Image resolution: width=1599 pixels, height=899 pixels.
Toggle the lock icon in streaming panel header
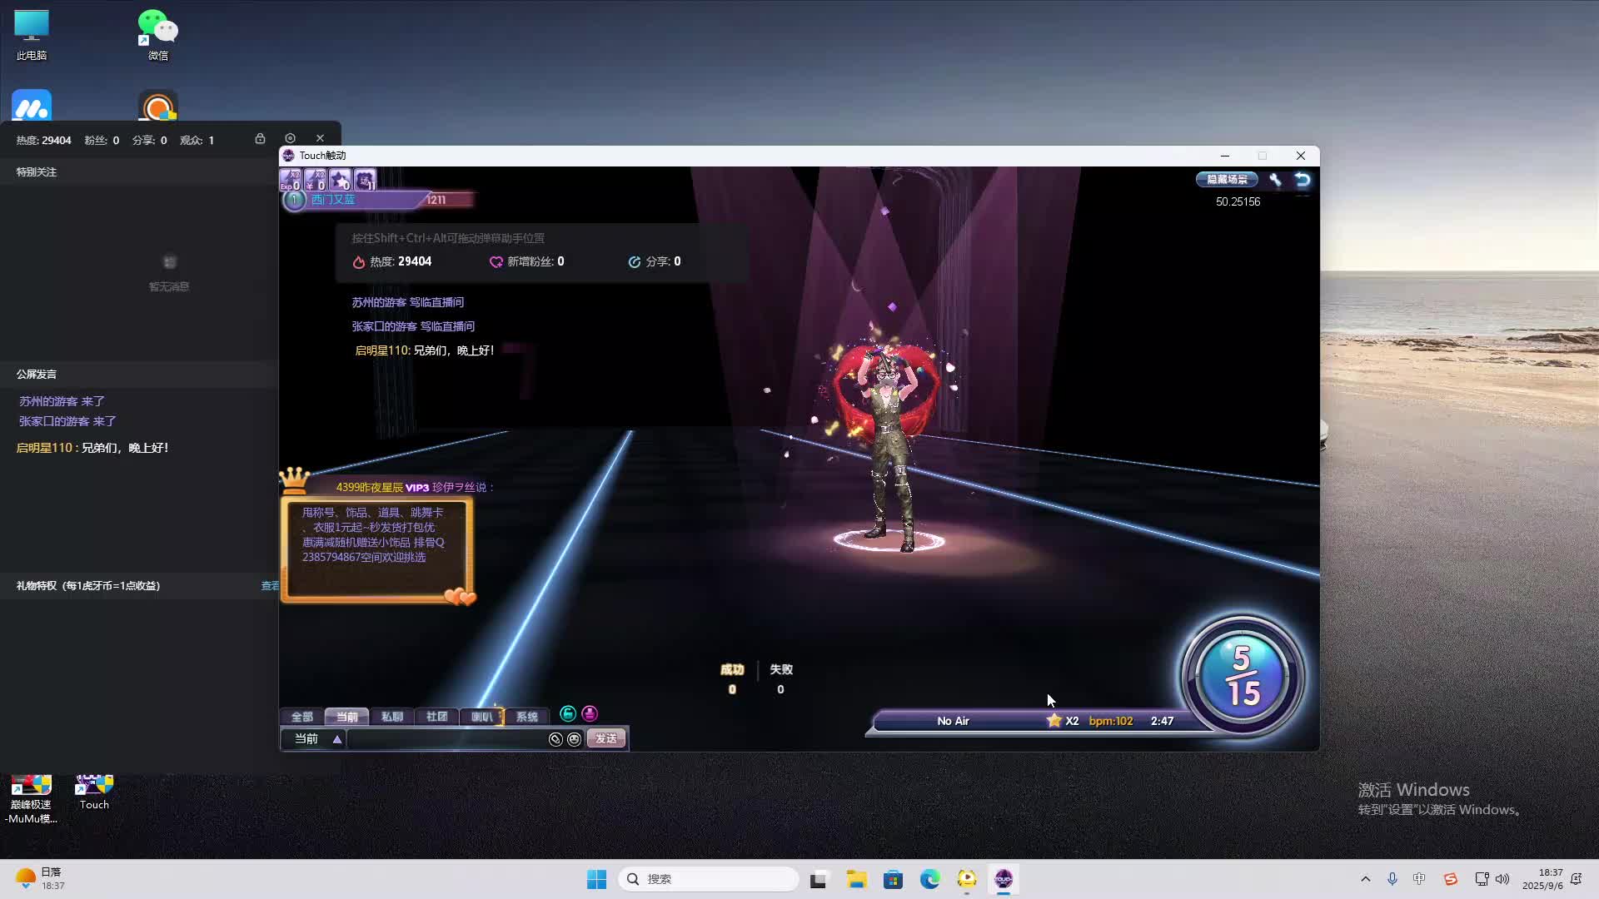click(260, 138)
